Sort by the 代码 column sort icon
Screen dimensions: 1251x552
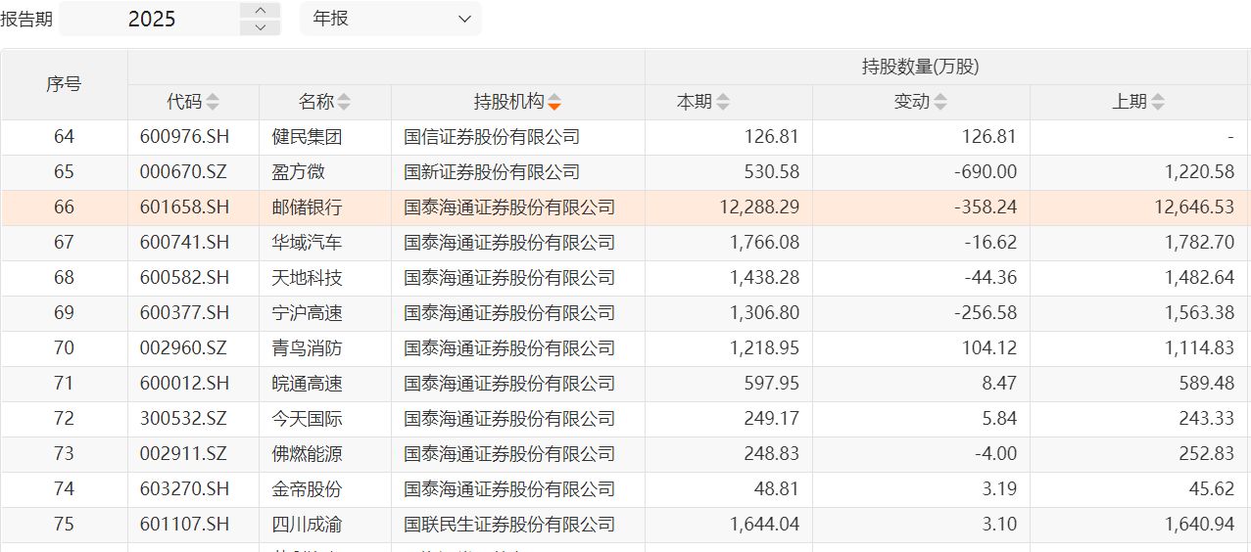[x=213, y=102]
